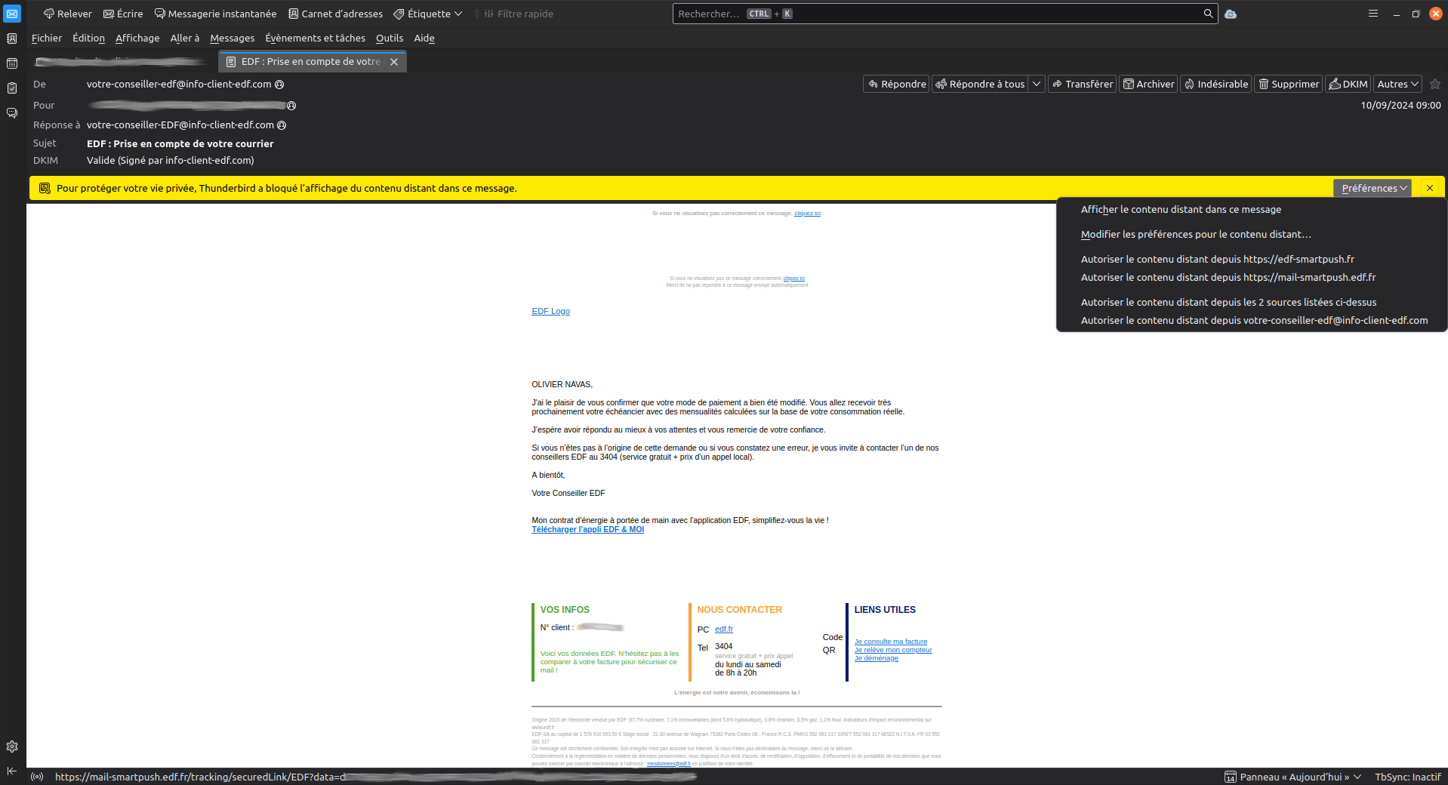The height and width of the screenshot is (785, 1448).
Task: Click Répondre à tous button
Action: (979, 84)
